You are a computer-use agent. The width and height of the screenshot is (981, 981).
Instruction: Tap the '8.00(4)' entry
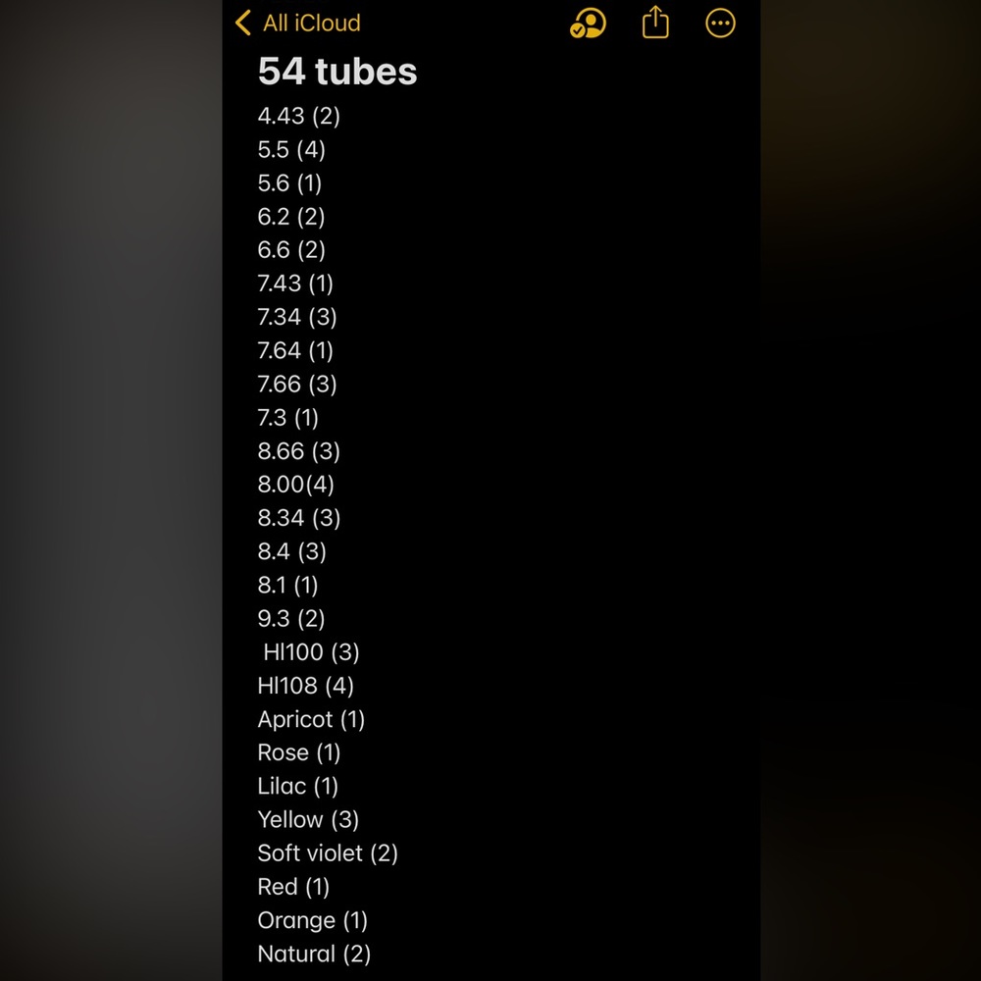point(296,485)
